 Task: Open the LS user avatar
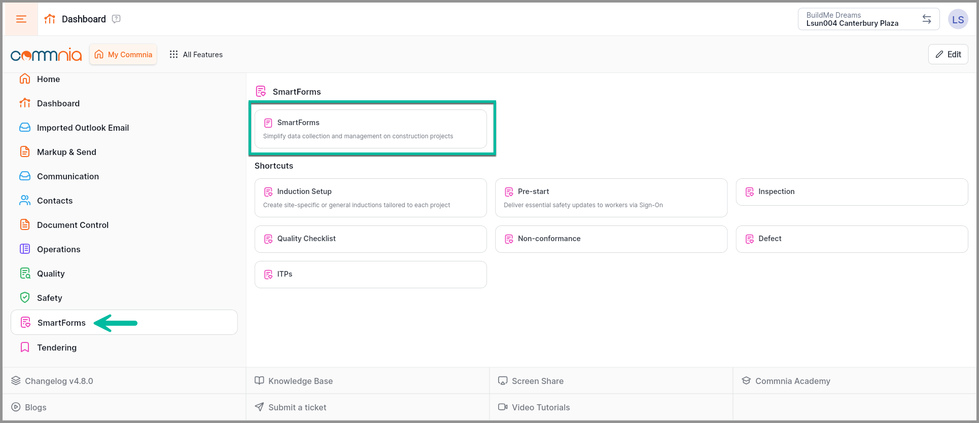pos(958,20)
